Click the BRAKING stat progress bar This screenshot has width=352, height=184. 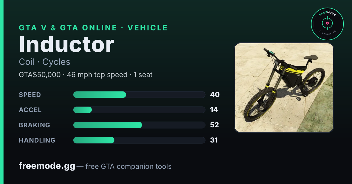[139, 125]
